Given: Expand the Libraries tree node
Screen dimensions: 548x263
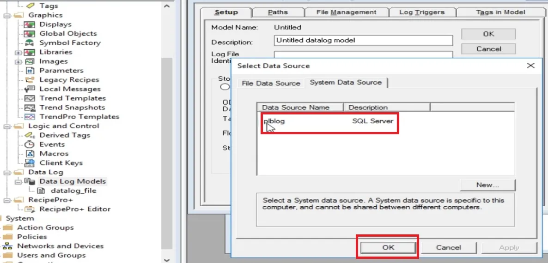Looking at the screenshot, I should pos(18,52).
